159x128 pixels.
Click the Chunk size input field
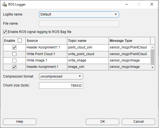tap(61, 86)
